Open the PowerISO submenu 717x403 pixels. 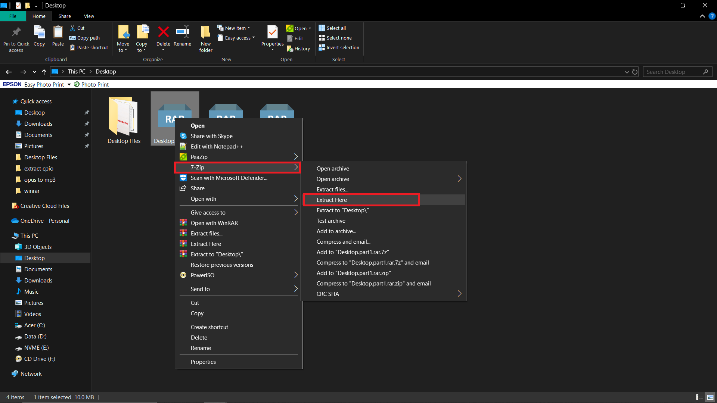(x=239, y=275)
